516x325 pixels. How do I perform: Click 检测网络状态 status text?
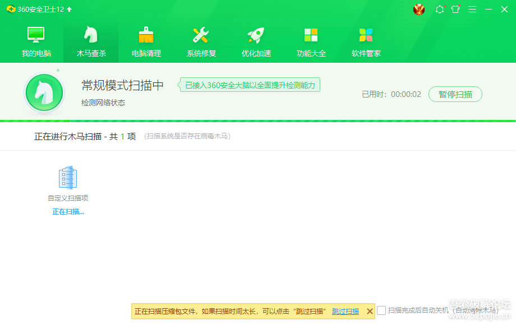[103, 103]
